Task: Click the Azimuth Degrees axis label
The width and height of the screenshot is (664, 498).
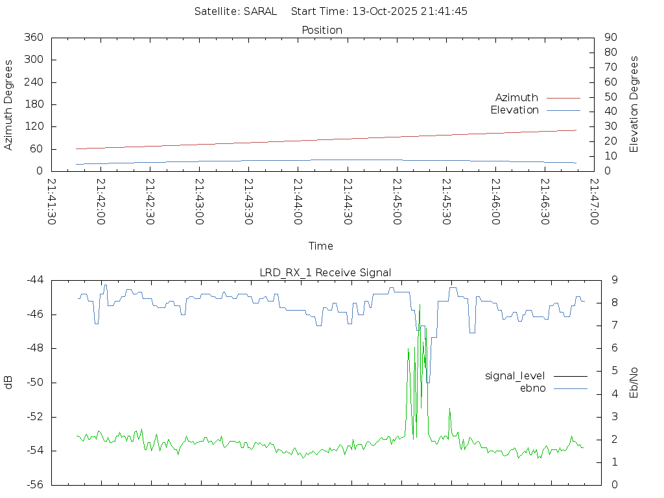Action: pos(9,105)
